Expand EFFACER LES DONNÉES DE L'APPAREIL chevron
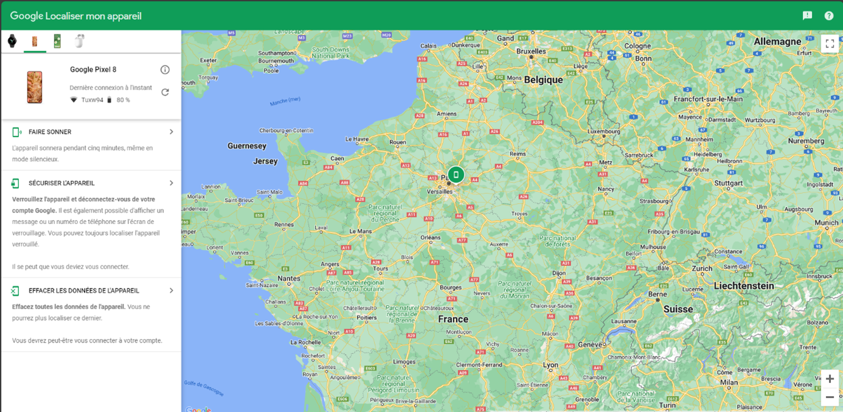 [171, 291]
